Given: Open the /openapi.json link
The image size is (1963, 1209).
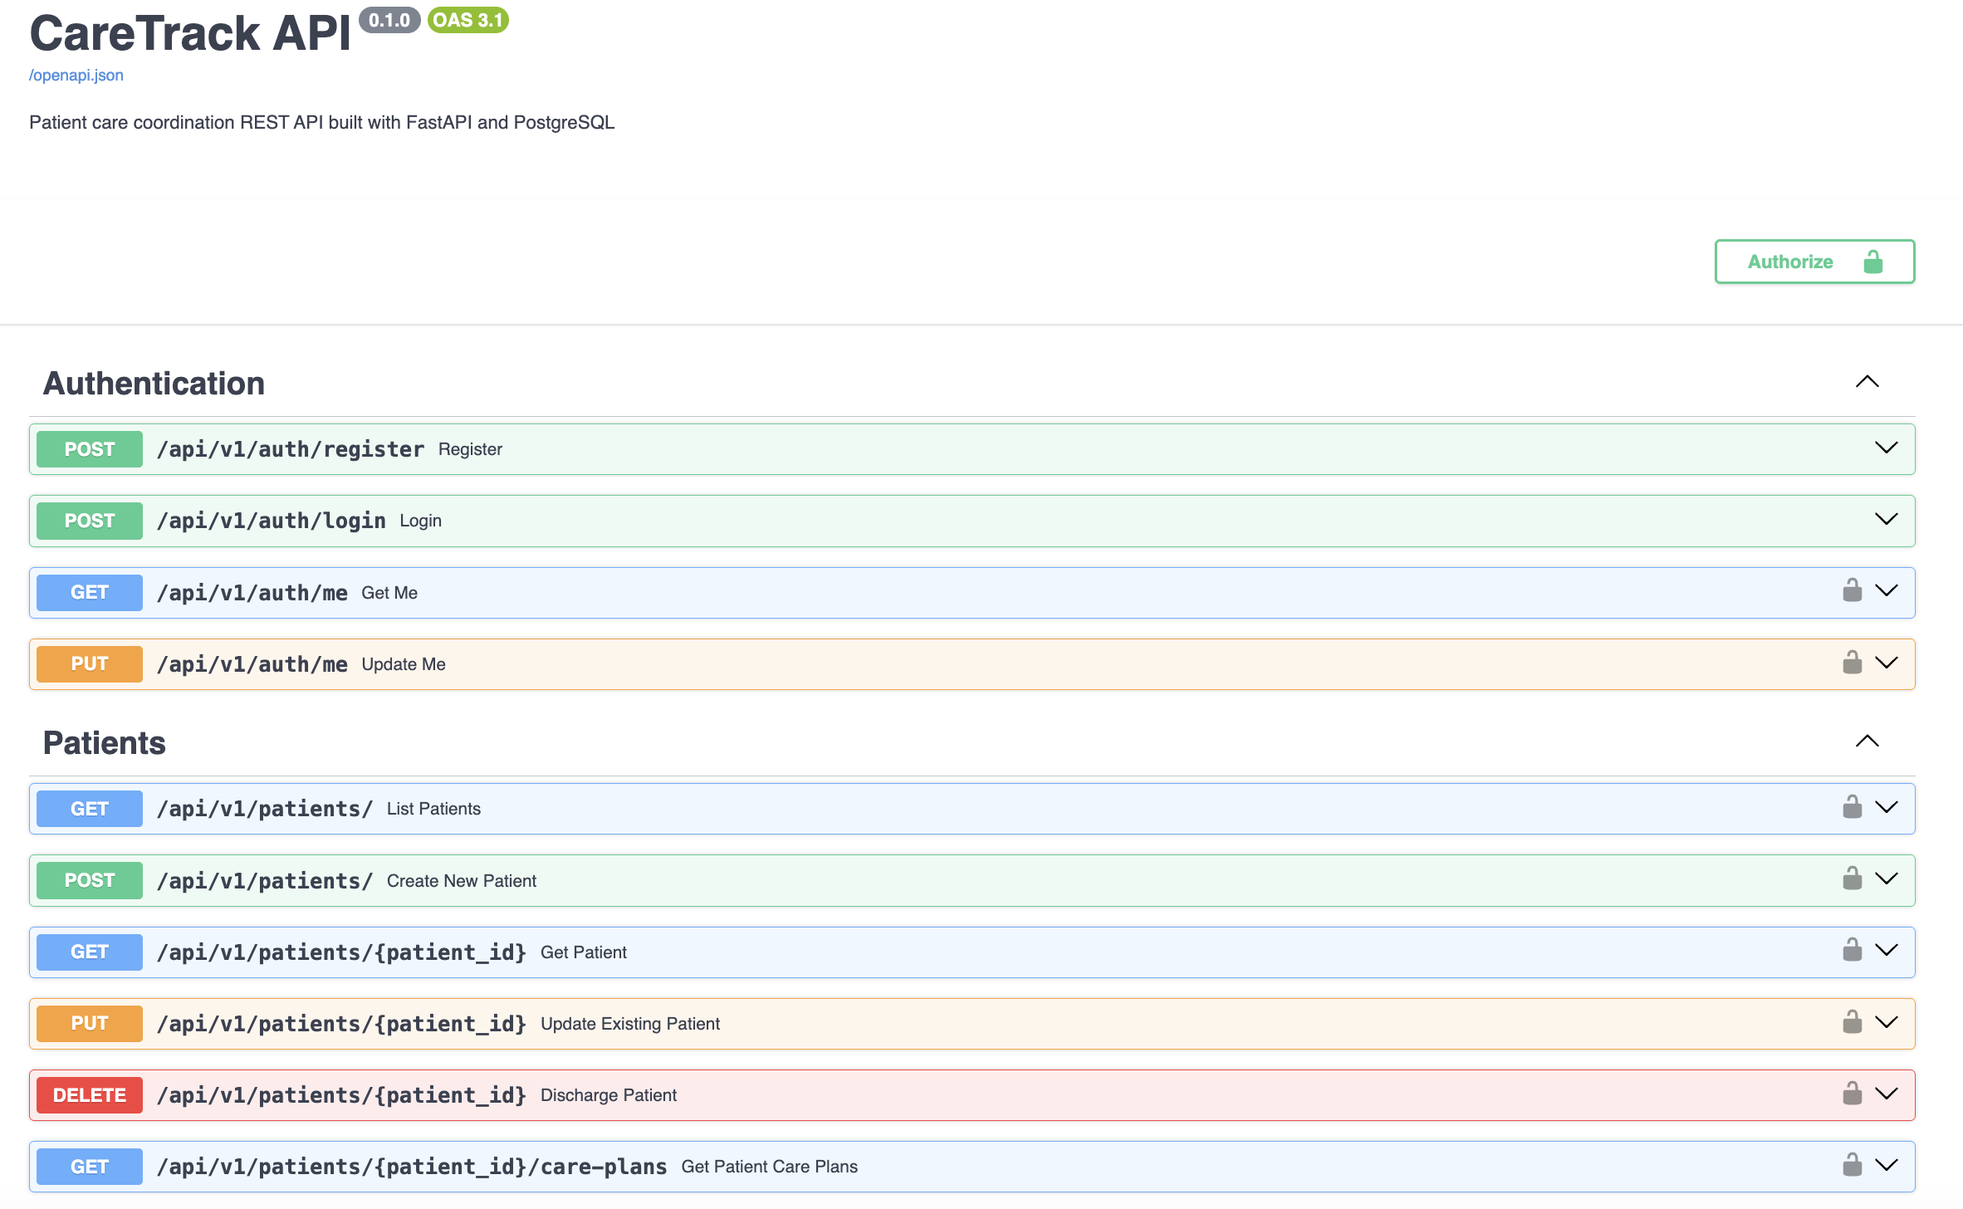Looking at the screenshot, I should tap(76, 75).
